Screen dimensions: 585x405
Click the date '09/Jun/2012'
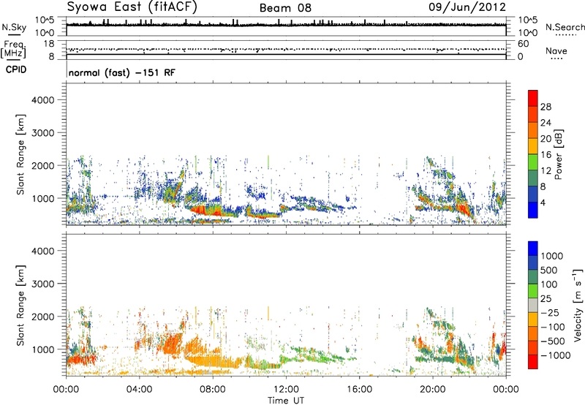[x=467, y=7]
